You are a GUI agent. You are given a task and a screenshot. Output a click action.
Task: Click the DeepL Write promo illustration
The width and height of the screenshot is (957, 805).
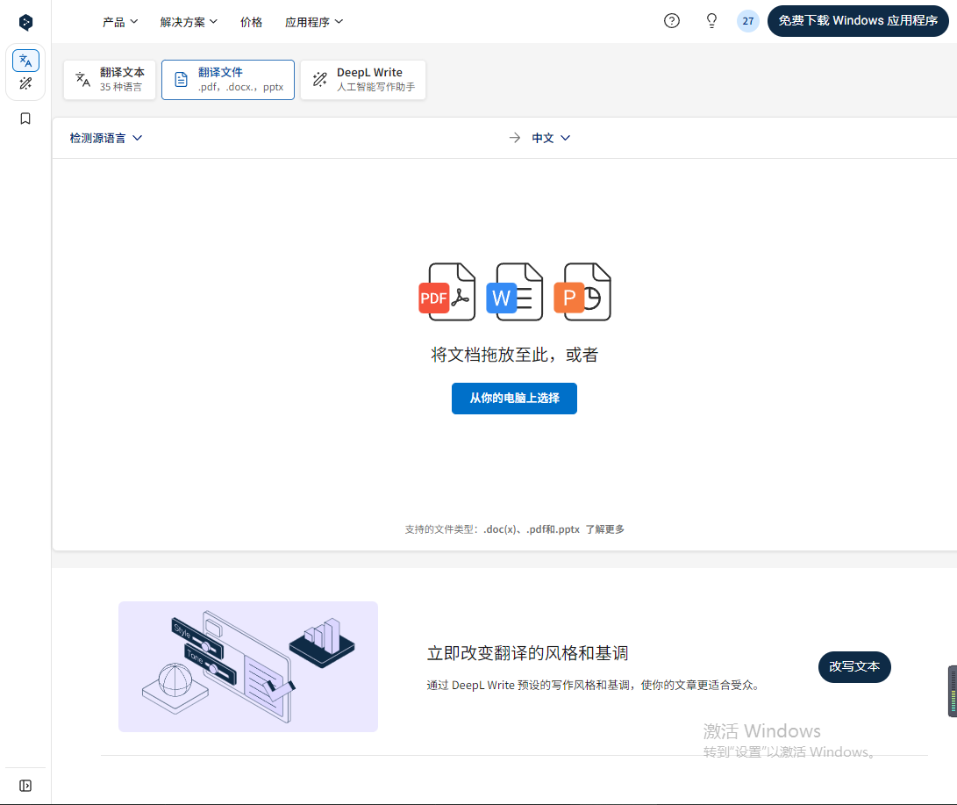(247, 666)
